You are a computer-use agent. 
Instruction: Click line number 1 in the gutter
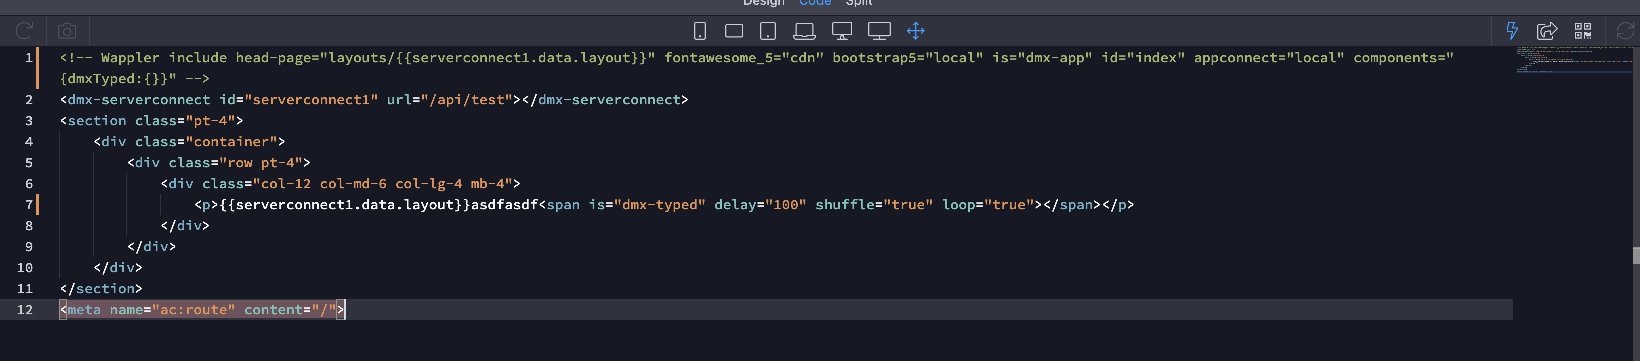29,58
